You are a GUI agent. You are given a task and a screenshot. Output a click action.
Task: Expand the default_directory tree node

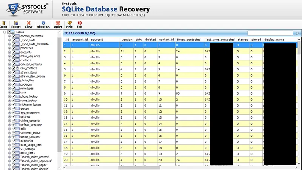tap(9, 125)
